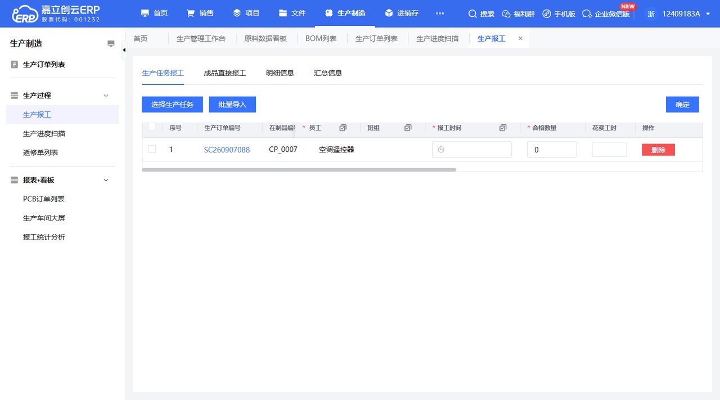This screenshot has width=720, height=400.
Task: Collapse the 生产过程 sidebar group
Action: click(x=106, y=96)
